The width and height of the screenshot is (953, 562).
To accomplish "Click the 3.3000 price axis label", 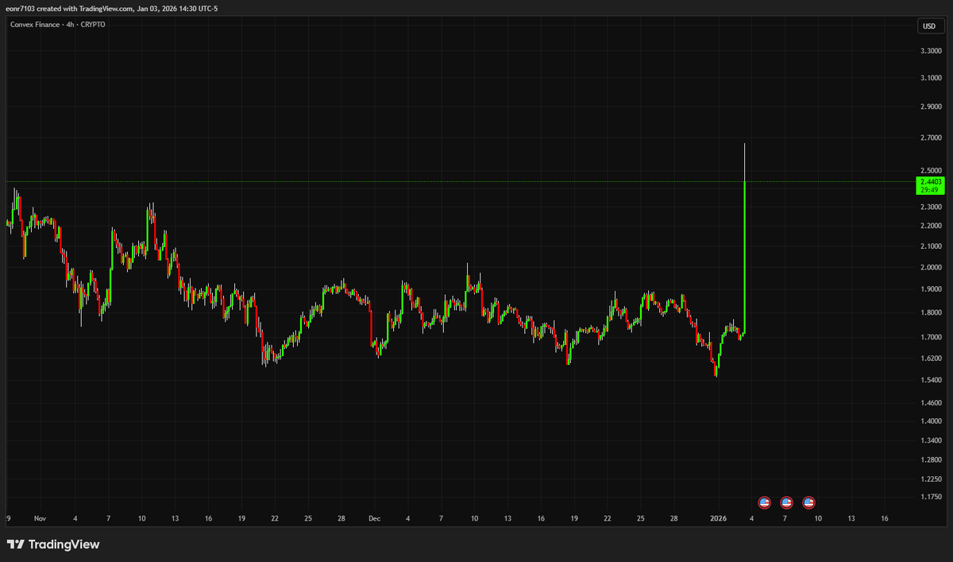I will [x=931, y=51].
